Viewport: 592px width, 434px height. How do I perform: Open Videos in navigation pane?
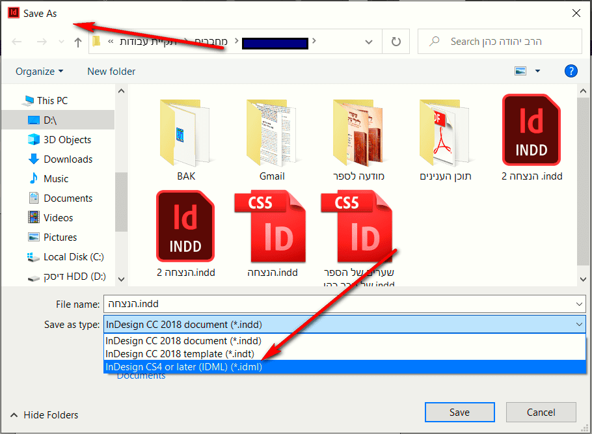pos(51,218)
